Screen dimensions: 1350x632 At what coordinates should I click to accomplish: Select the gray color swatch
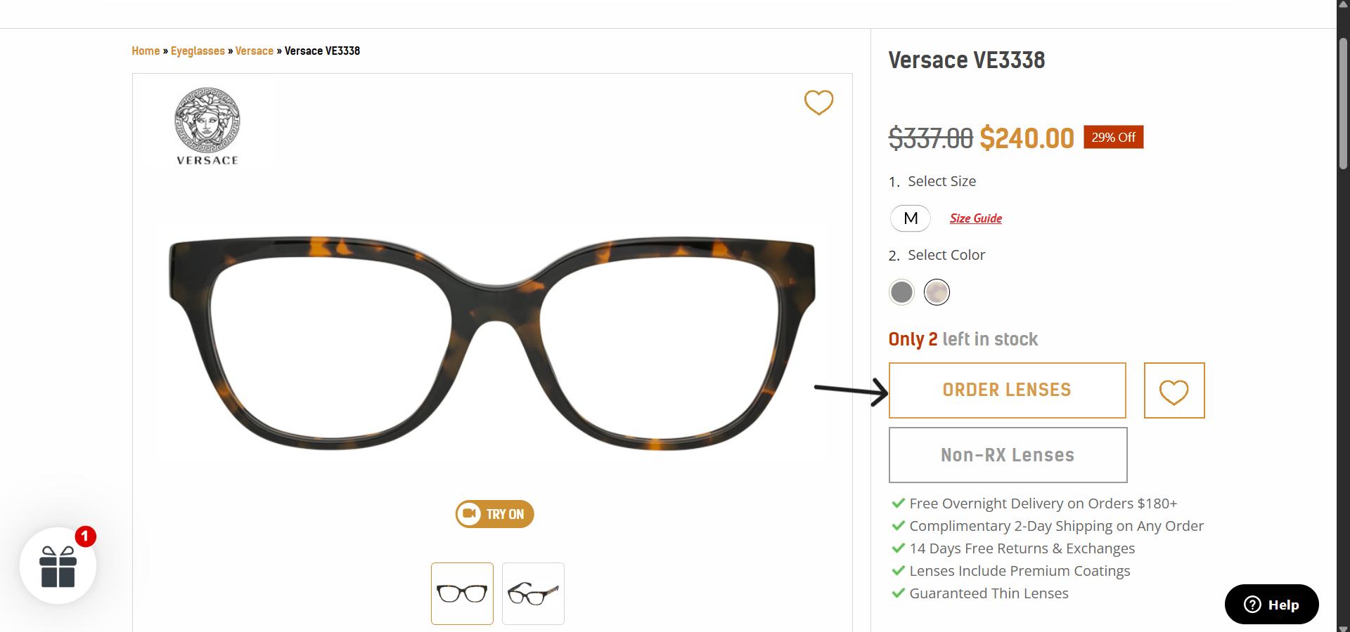901,292
